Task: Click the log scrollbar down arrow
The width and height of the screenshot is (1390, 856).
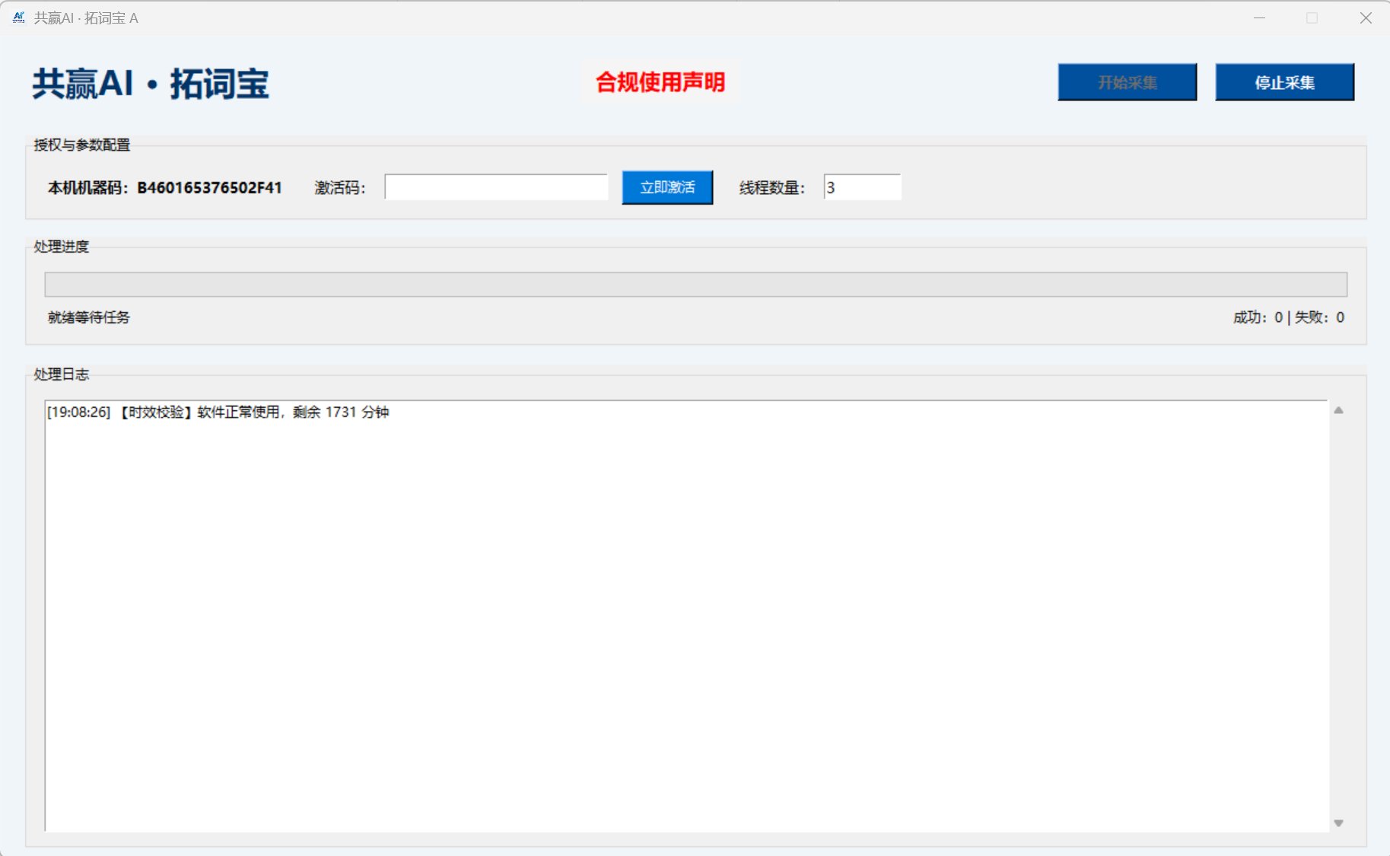Action: point(1338,823)
